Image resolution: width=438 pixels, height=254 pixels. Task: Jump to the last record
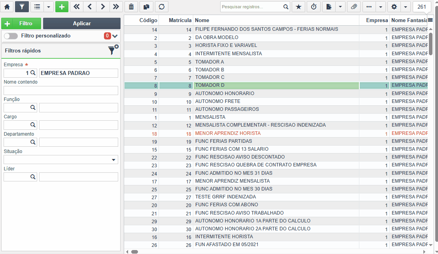click(x=116, y=7)
